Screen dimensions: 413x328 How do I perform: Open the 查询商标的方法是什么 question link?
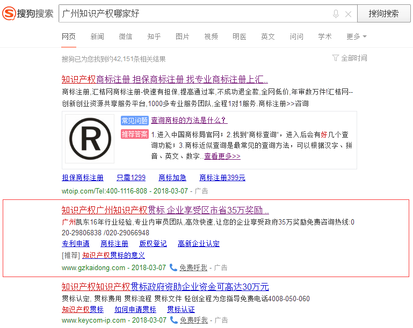click(189, 120)
